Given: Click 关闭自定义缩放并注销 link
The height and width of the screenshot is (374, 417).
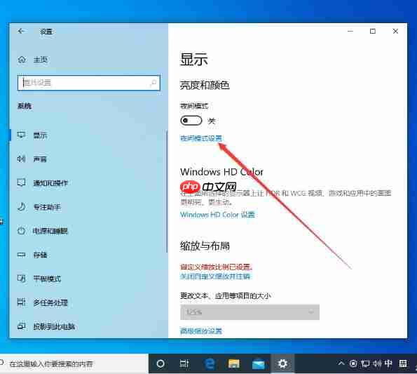Looking at the screenshot, I should coord(215,276).
